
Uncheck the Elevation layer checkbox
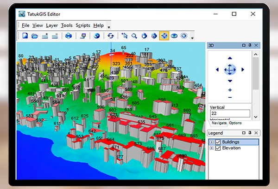218,148
